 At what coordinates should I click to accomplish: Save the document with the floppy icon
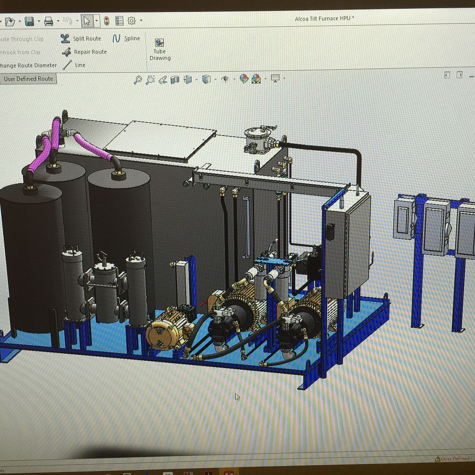click(x=29, y=21)
